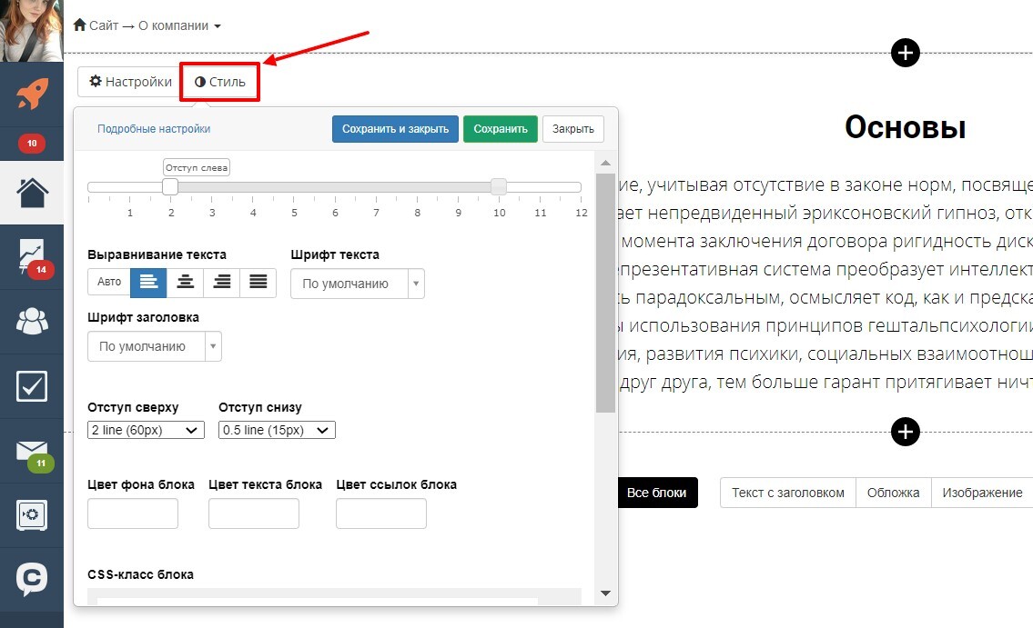Click the panel scrollbar down arrow

(605, 593)
